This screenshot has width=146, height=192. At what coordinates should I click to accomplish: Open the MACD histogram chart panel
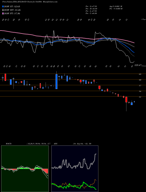tap(25, 169)
